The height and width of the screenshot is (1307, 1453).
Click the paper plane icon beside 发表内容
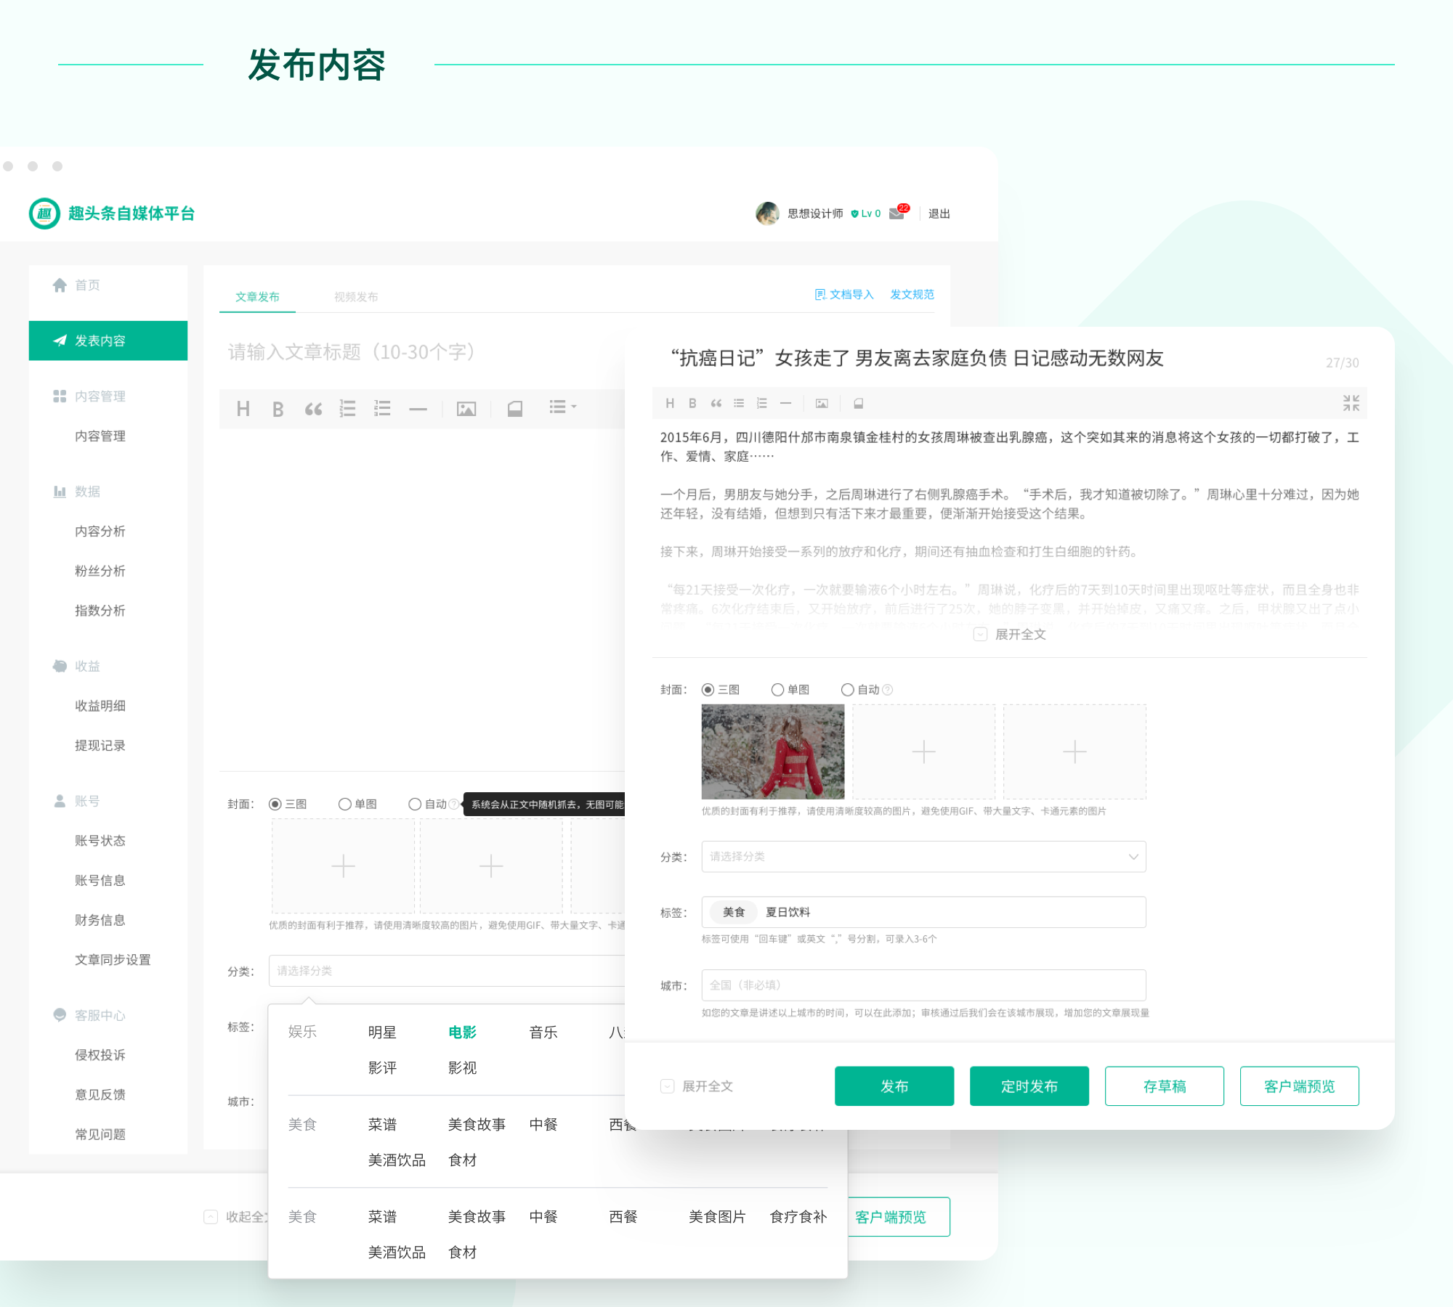click(x=60, y=341)
